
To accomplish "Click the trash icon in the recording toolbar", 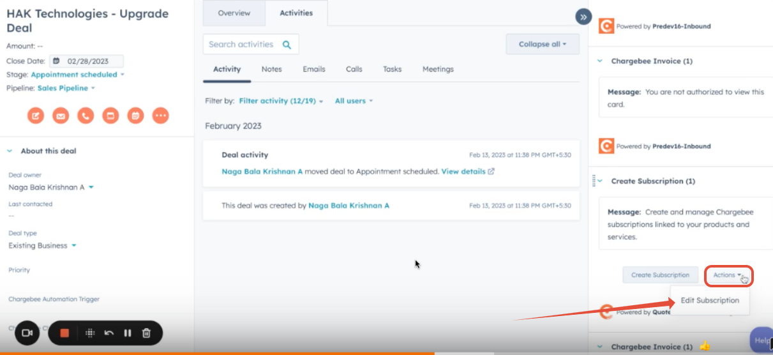I will [x=146, y=333].
